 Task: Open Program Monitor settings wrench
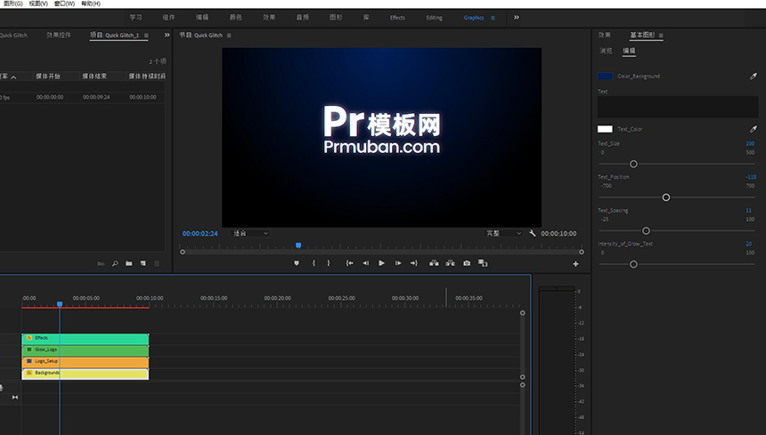pos(533,234)
